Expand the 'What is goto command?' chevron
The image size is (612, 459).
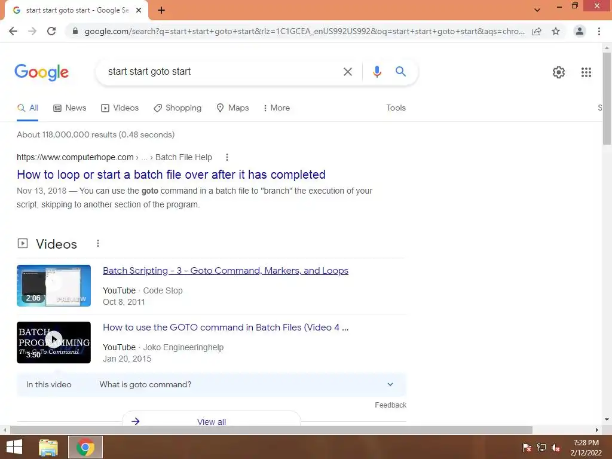[x=390, y=384]
